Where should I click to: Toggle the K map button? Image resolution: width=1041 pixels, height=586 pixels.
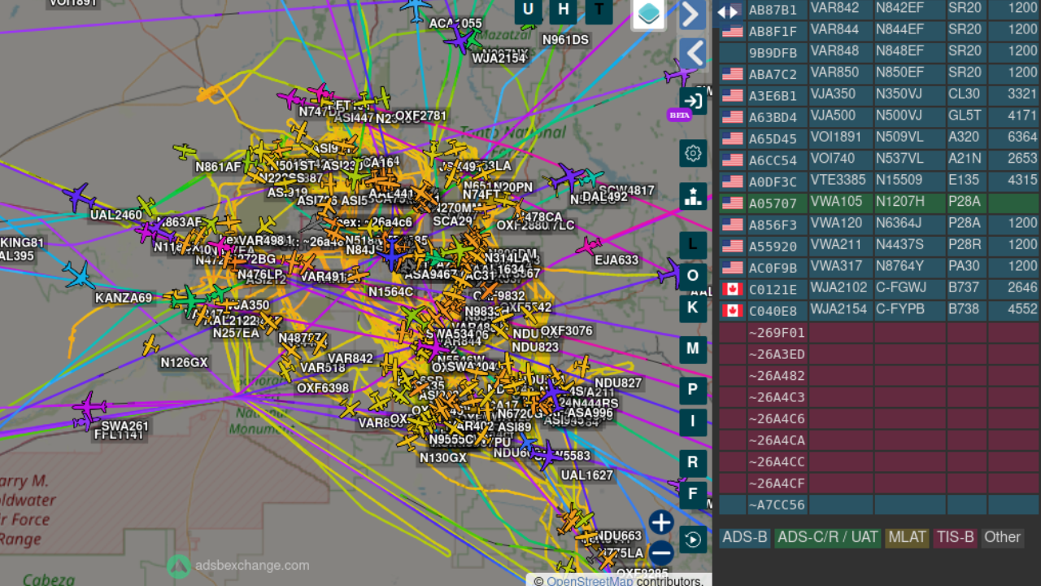693,308
